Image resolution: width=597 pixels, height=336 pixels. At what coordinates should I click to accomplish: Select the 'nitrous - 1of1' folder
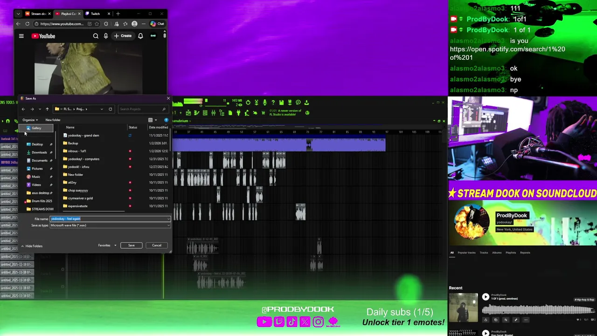pyautogui.click(x=77, y=151)
